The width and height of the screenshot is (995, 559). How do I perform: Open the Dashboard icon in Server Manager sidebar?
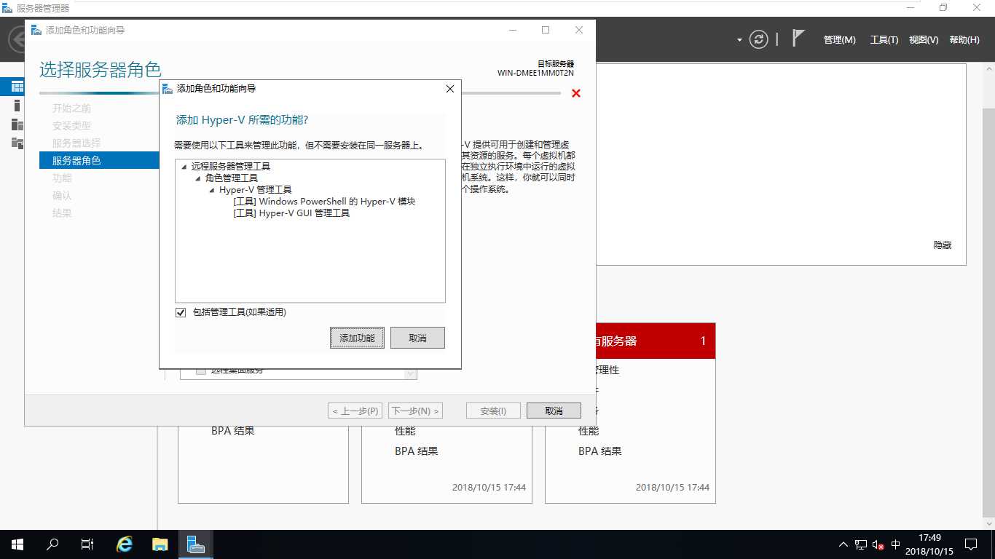(x=17, y=87)
